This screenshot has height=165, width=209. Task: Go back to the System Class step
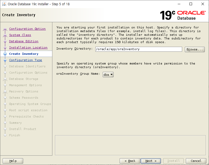[20, 35]
